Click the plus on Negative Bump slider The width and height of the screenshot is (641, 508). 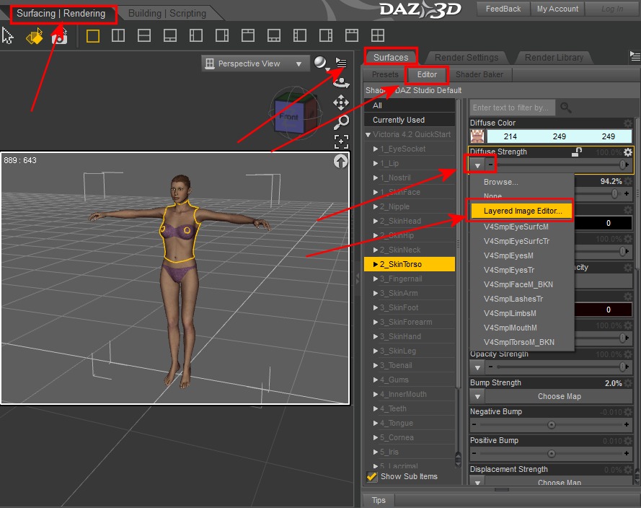click(x=627, y=424)
